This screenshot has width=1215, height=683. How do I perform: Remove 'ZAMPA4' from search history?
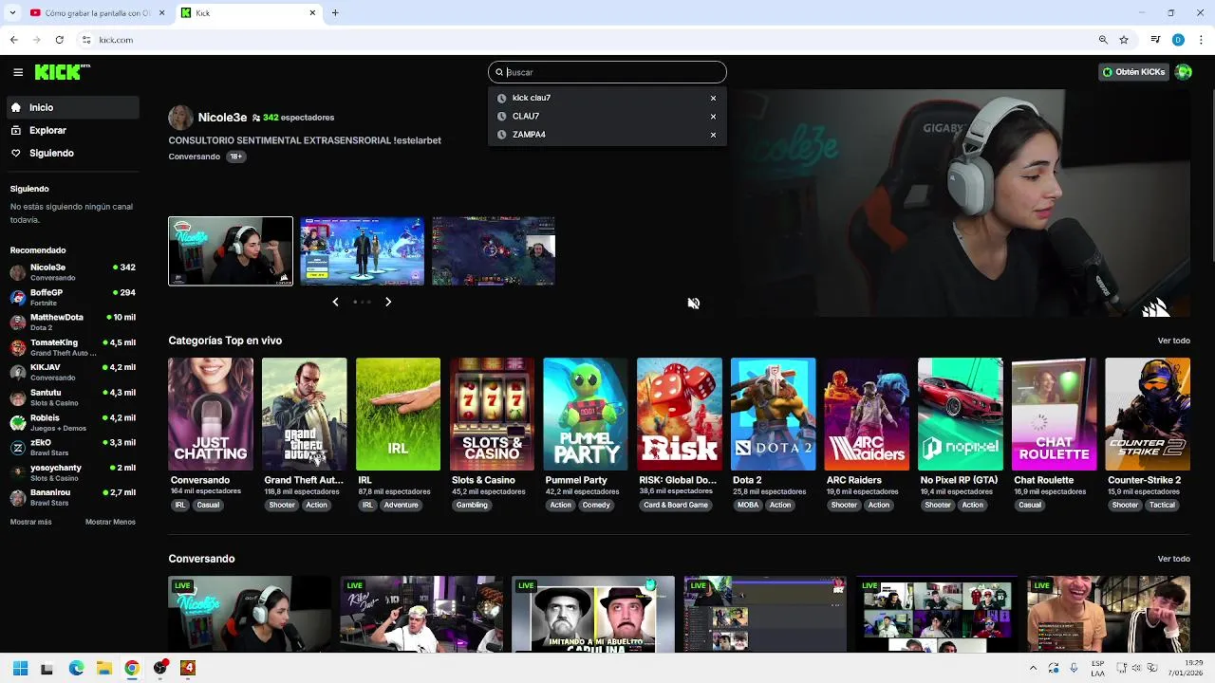713,135
